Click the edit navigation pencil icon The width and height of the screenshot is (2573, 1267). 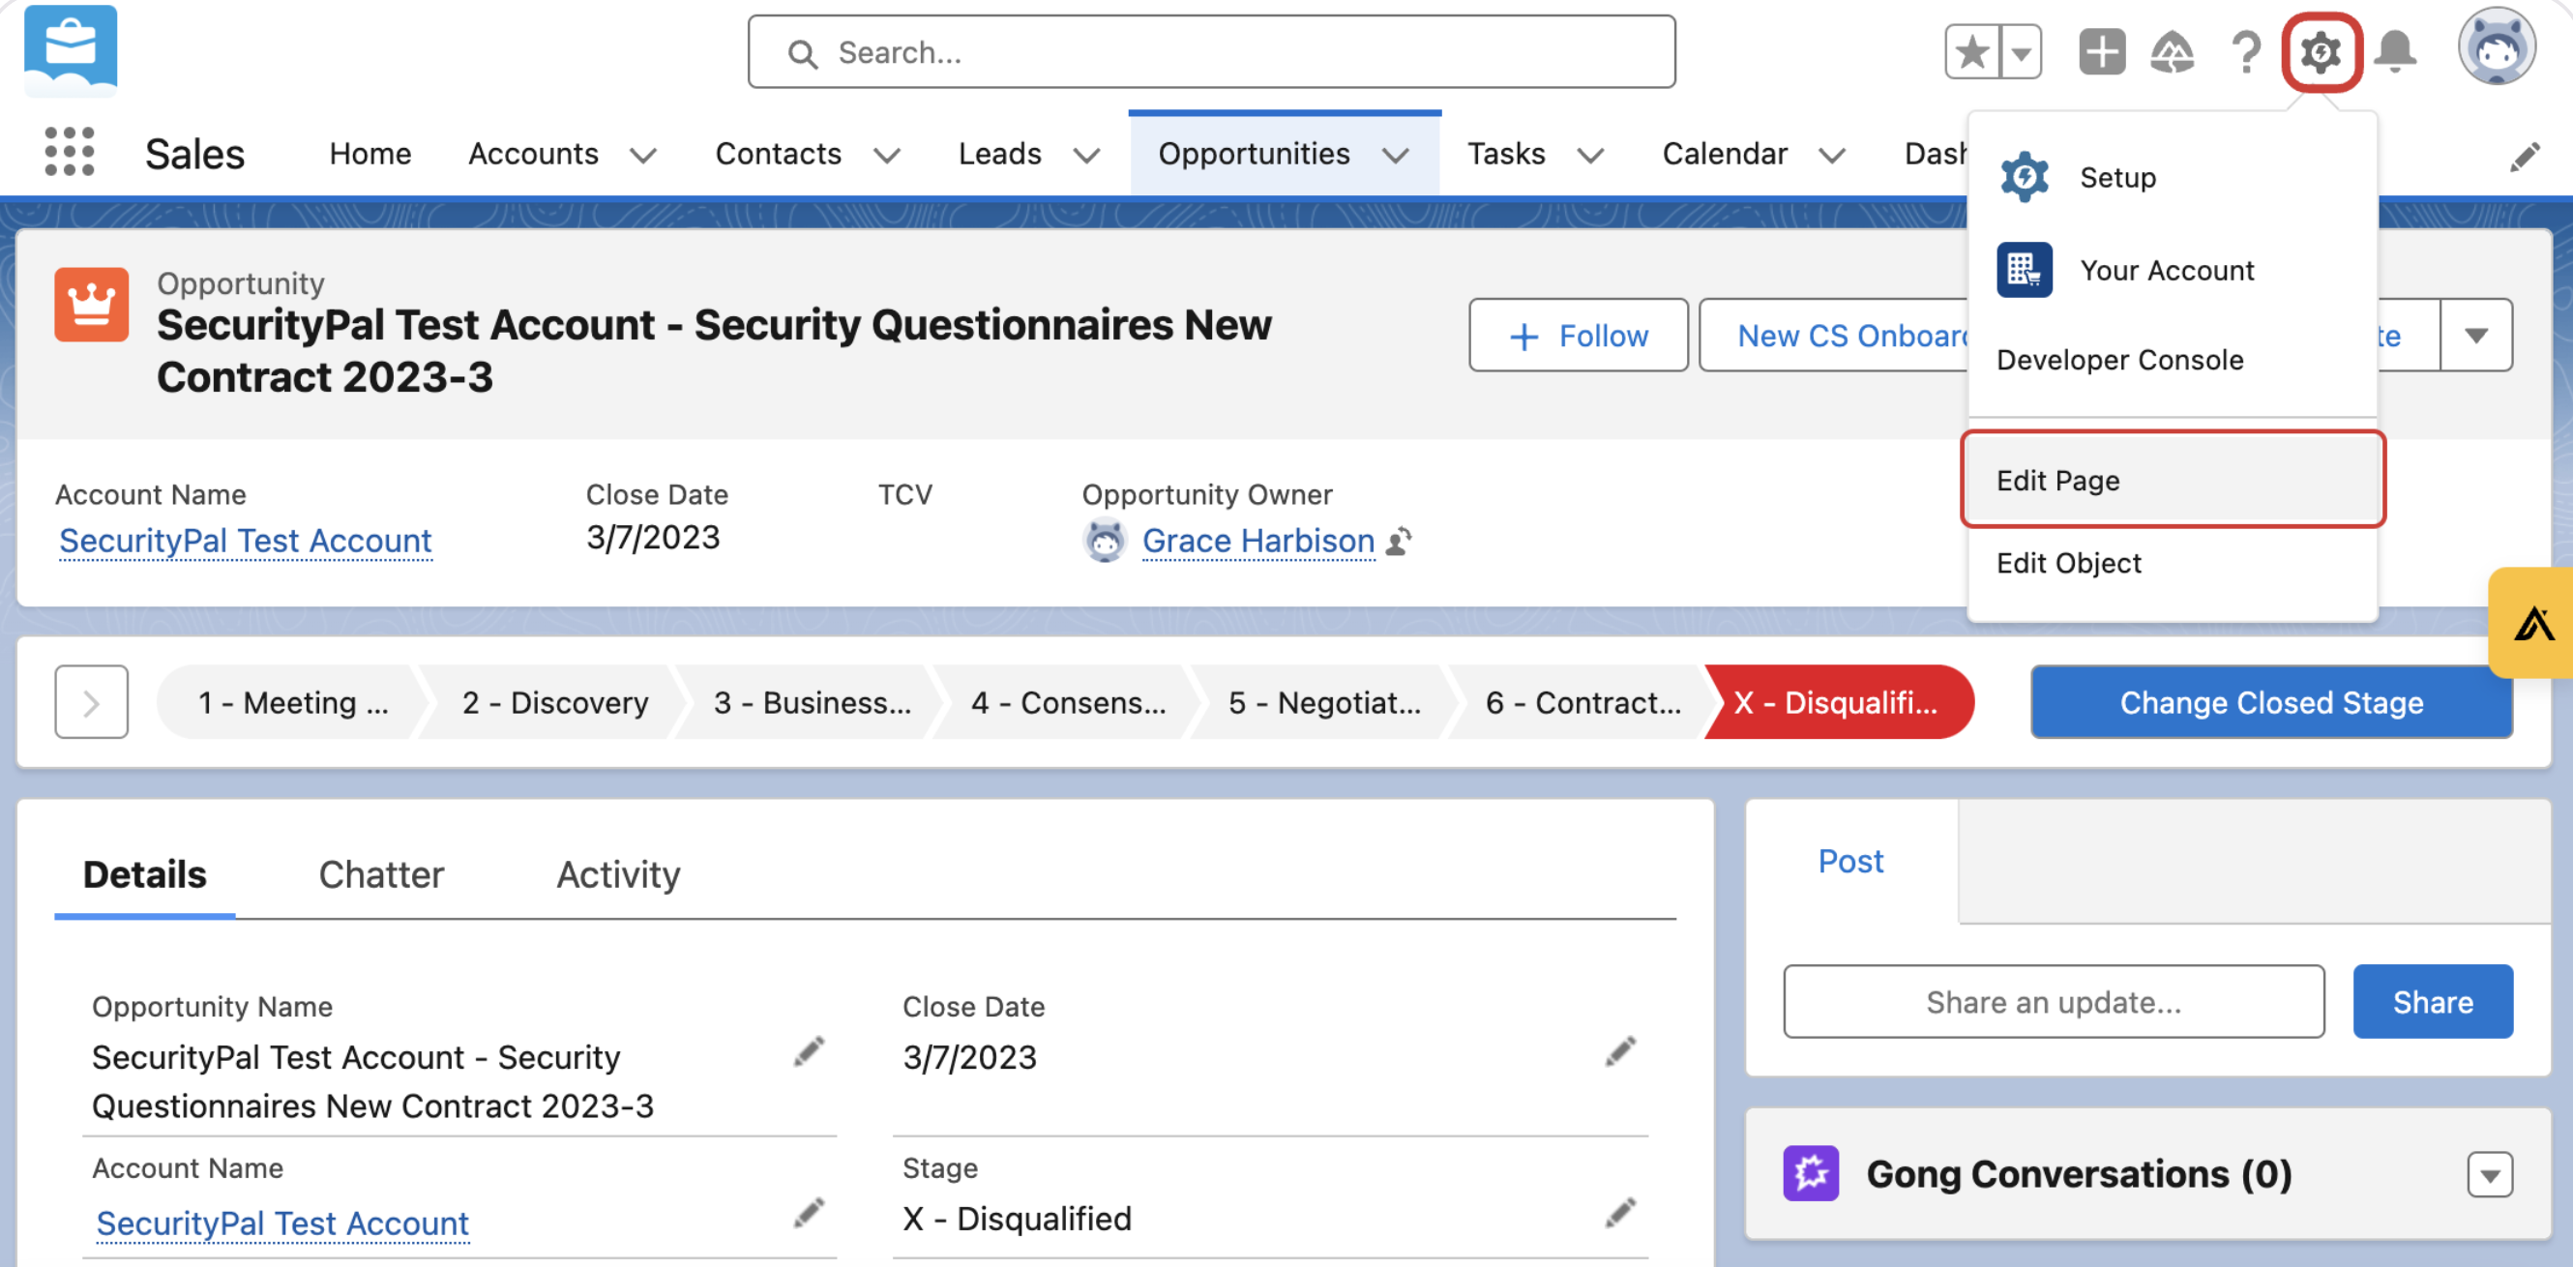2524,157
